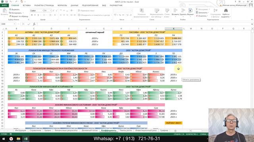Click Копировать (Copy) button
Screen dimensions: 254x142
(16, 13)
